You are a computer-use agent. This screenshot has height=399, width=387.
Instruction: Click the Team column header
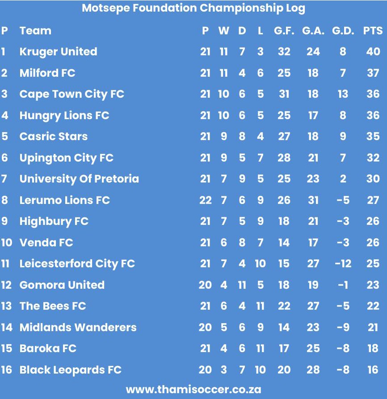(x=35, y=31)
